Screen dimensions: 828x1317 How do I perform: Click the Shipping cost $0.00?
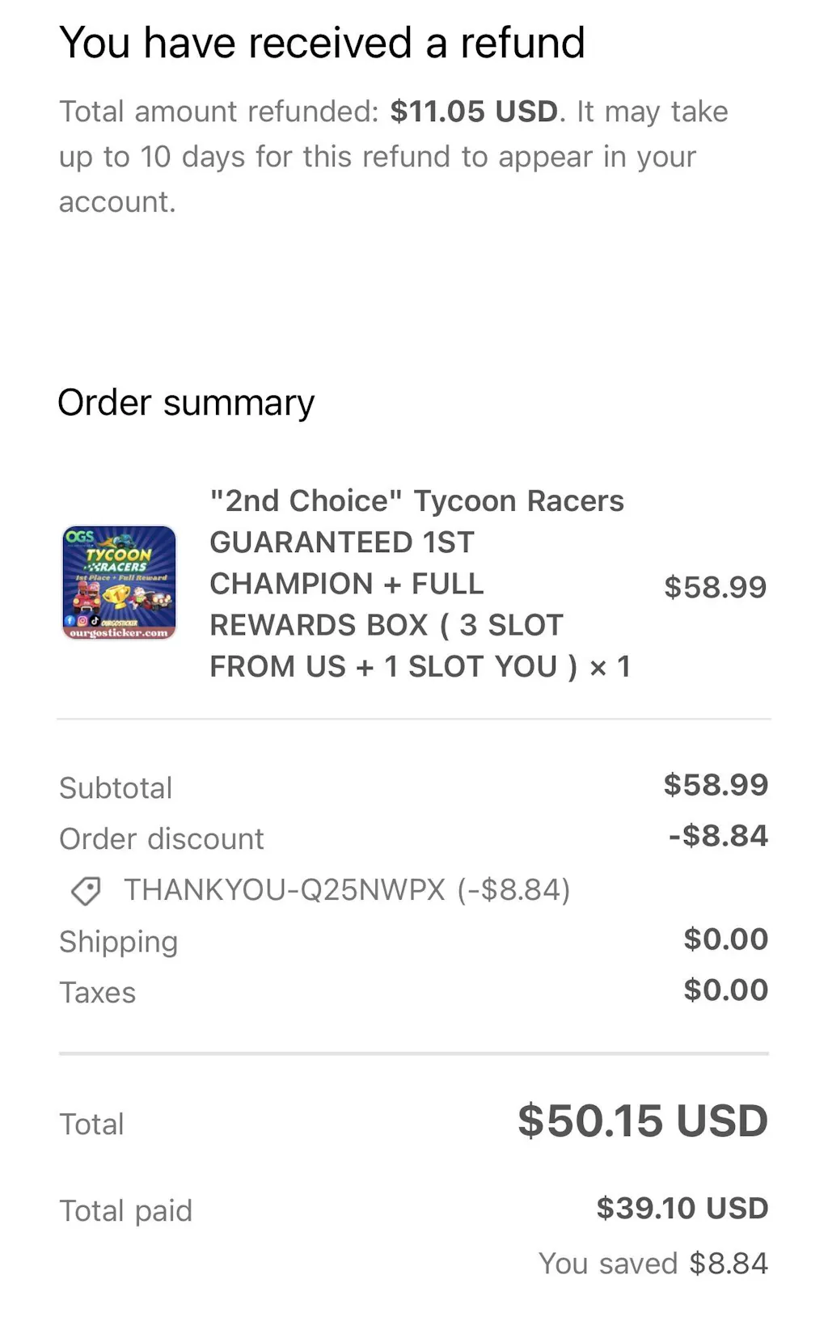point(725,939)
